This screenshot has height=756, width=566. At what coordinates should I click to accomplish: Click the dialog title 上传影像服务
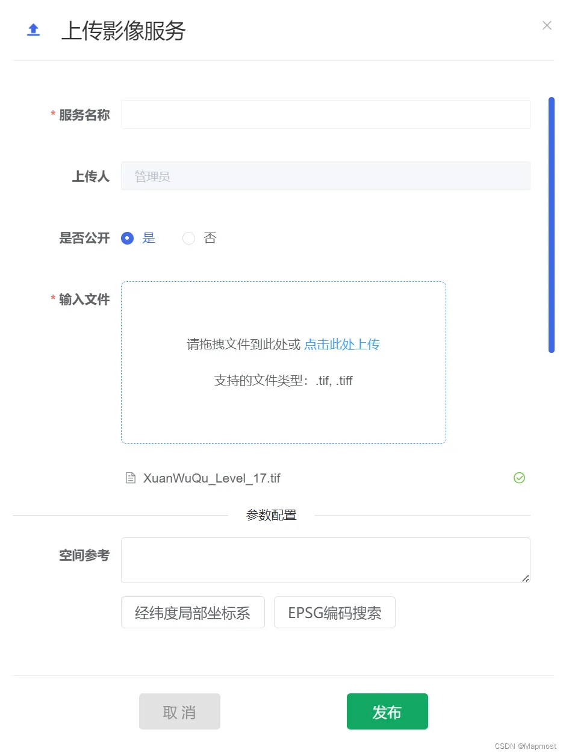[x=123, y=30]
